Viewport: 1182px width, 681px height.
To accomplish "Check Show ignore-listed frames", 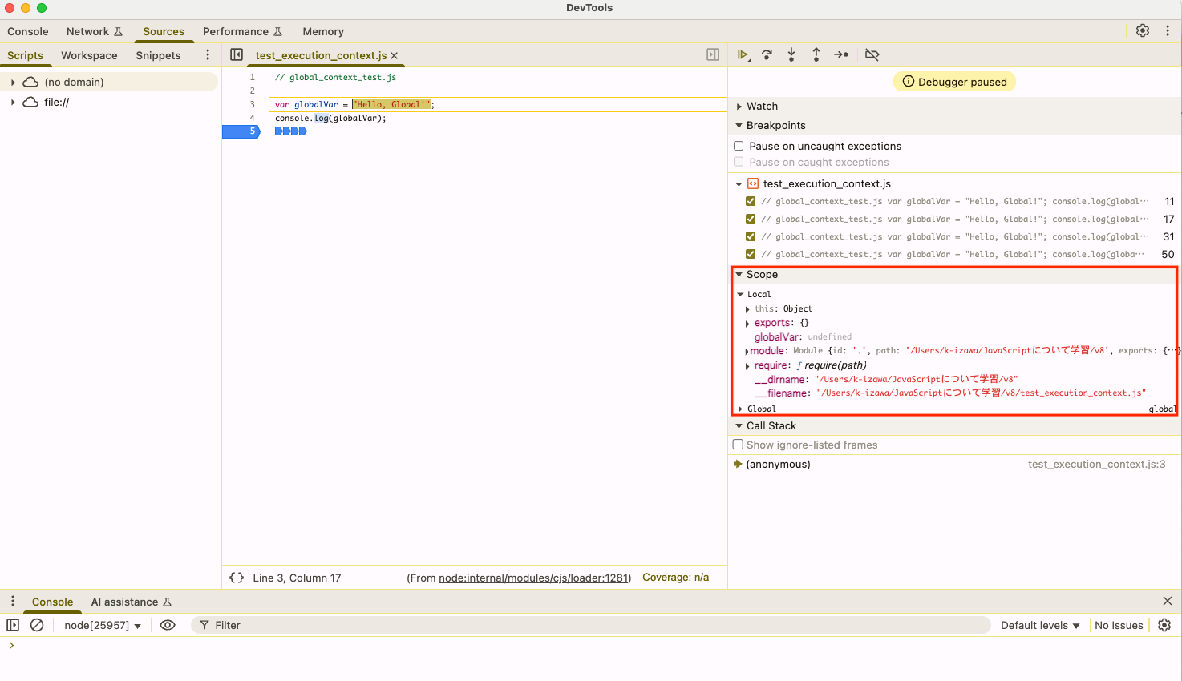I will (738, 445).
